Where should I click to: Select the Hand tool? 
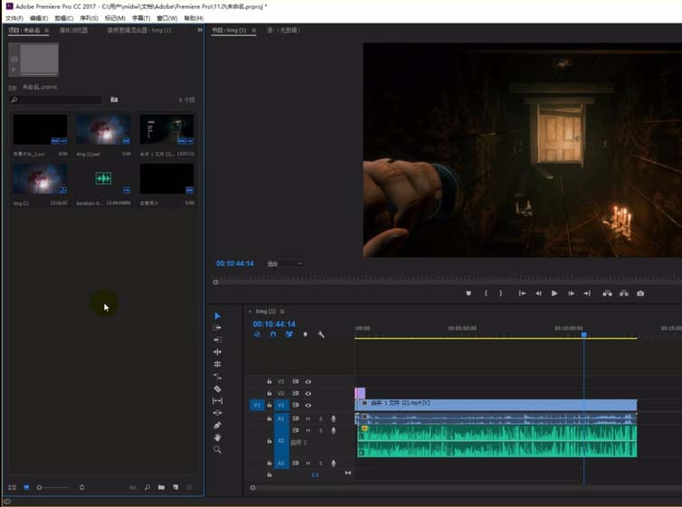(x=217, y=437)
